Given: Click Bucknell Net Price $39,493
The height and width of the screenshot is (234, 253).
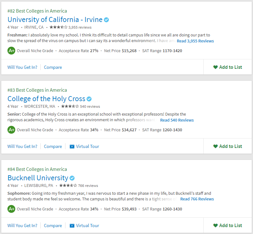Looking at the screenshot, I should (120, 209).
